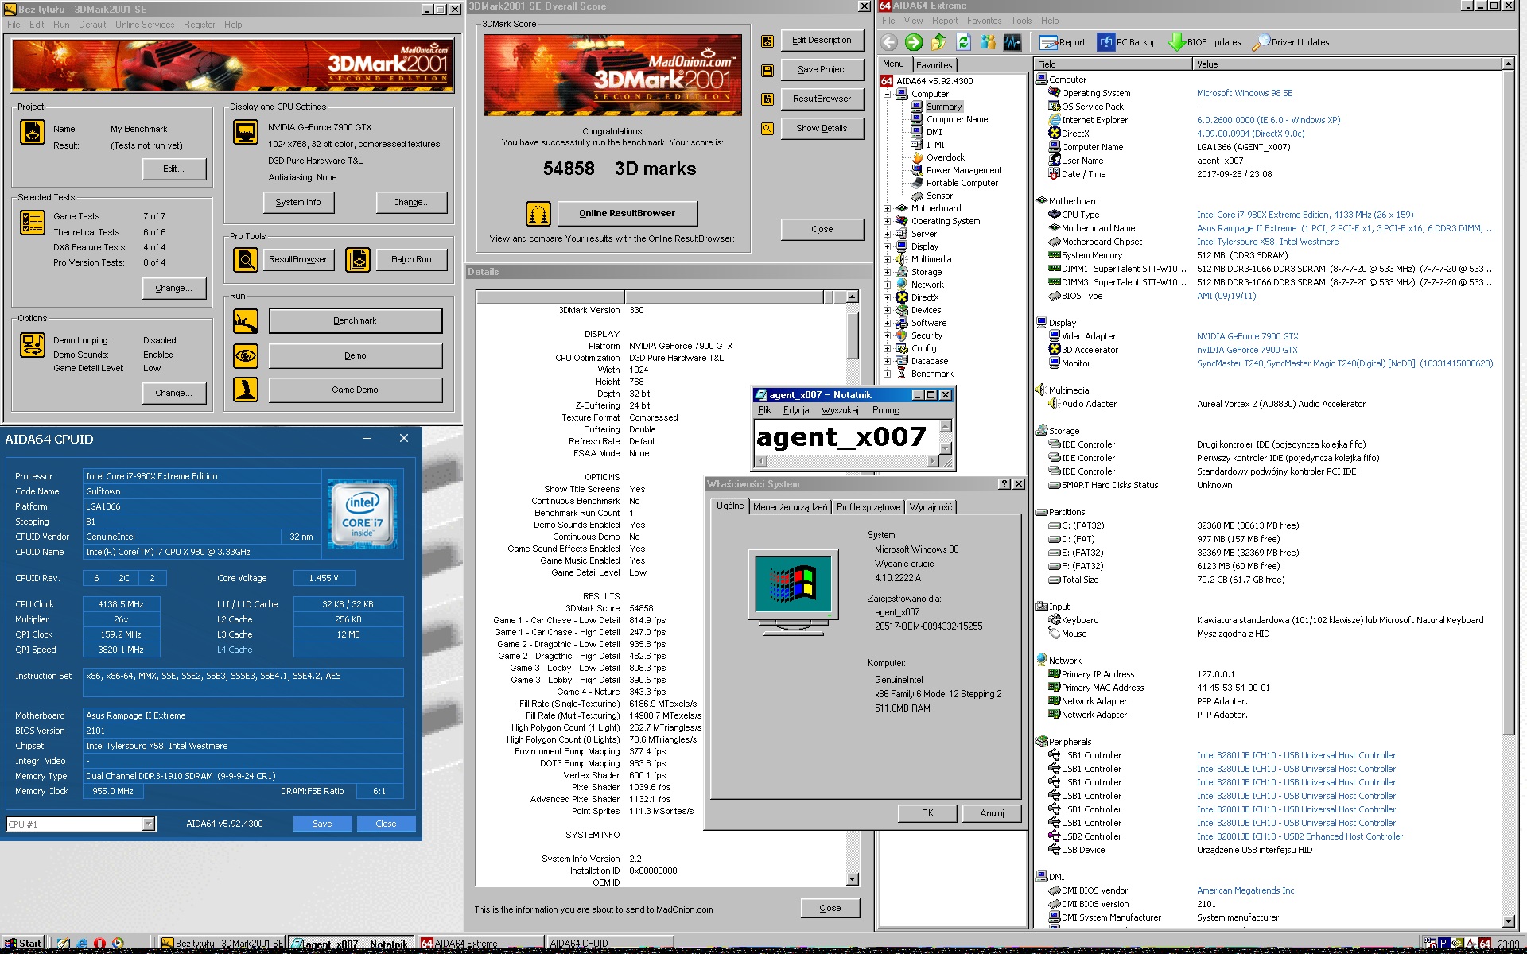Click Anuluj in Właściwości System dialog
1527x954 pixels.
(x=992, y=813)
